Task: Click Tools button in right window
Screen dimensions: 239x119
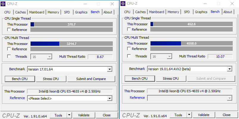Action: pos(178,115)
